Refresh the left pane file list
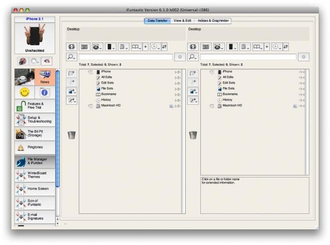 [x=71, y=47]
